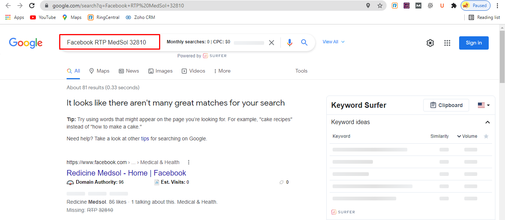Viewport: 505px width, 220px height.
Task: Open the RingCentral browser extension
Action: click(x=395, y=6)
